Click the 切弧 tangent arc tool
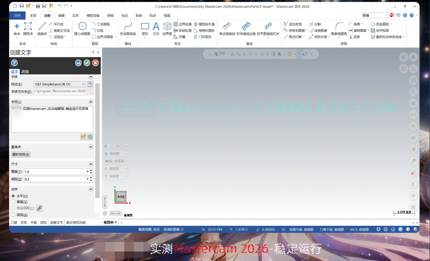The height and width of the screenshot is (261, 430). tap(98, 31)
